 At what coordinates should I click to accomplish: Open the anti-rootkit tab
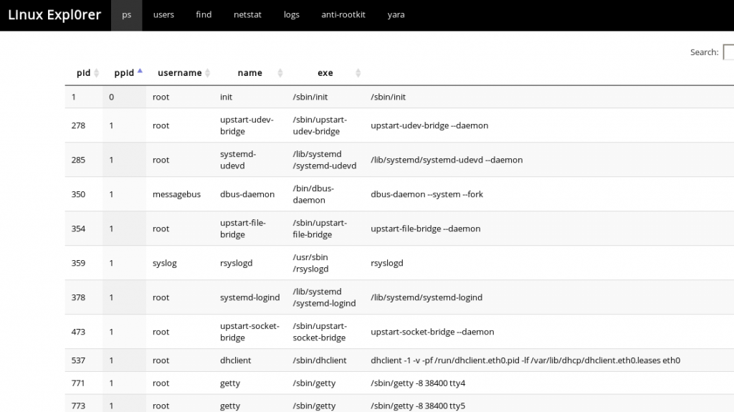343,15
